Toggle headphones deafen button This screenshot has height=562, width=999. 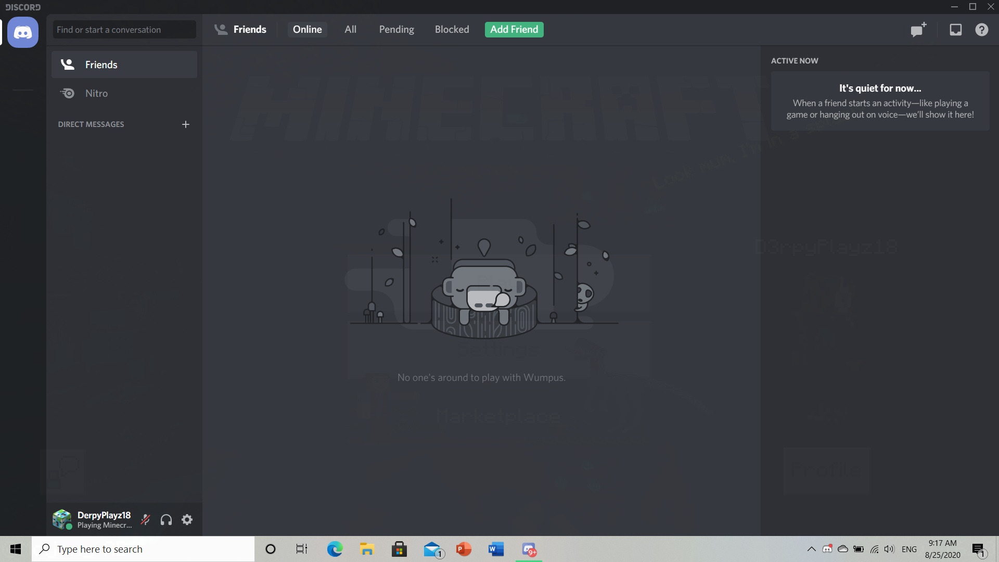pyautogui.click(x=166, y=519)
